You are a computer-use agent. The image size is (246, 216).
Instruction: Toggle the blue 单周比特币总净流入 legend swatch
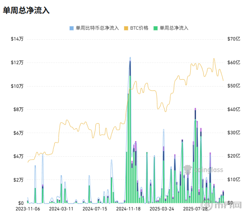tap(72, 28)
